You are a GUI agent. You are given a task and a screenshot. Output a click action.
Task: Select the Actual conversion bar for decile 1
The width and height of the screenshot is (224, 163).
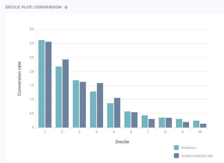(x=48, y=85)
